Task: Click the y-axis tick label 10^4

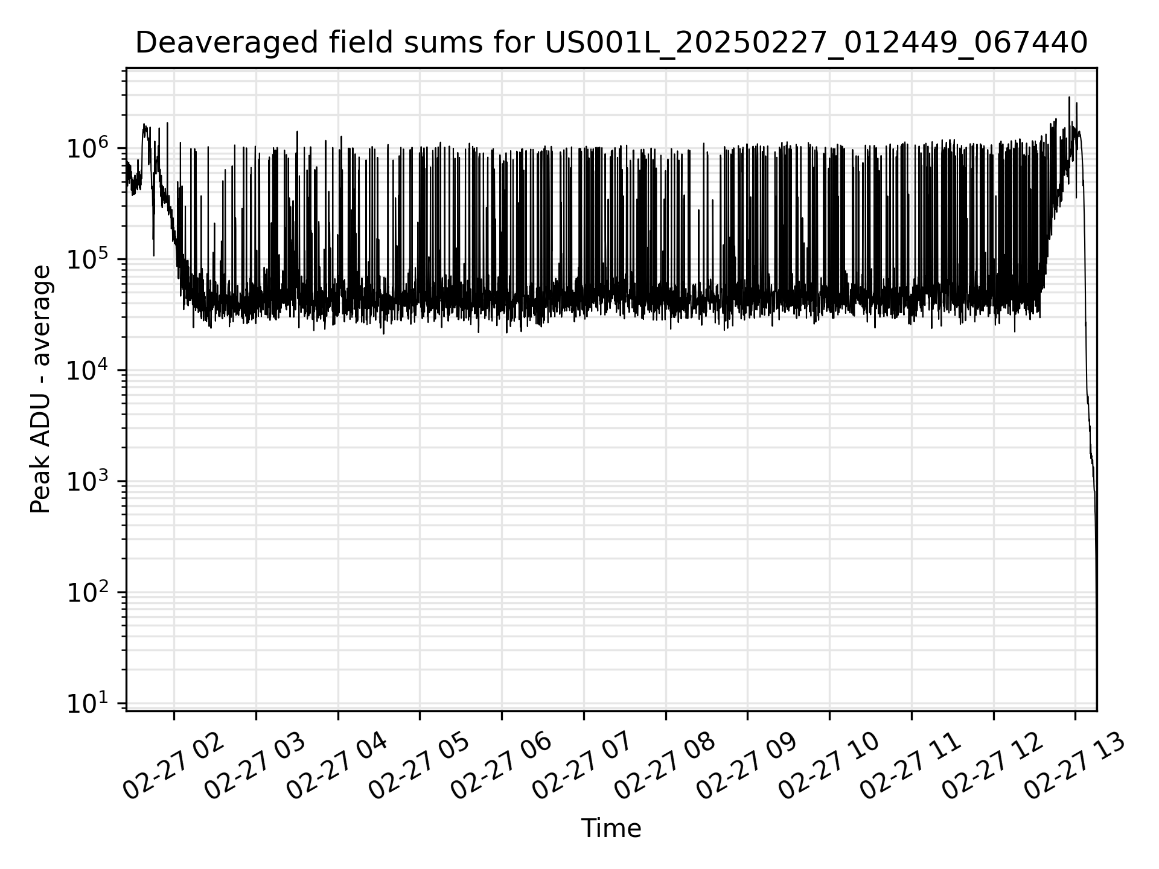Action: (x=88, y=369)
